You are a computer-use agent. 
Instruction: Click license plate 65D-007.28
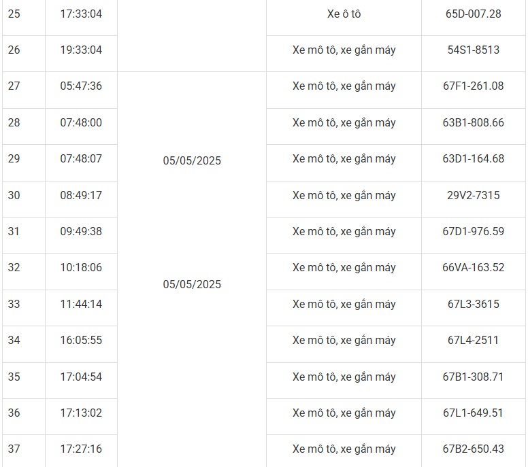[x=473, y=14]
